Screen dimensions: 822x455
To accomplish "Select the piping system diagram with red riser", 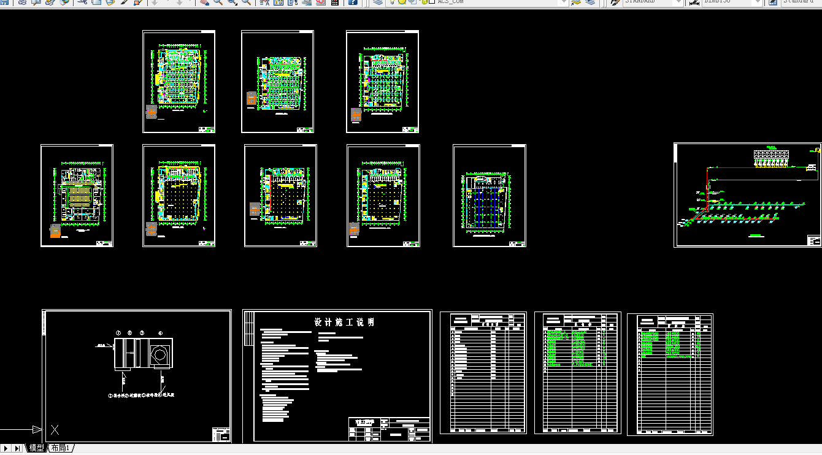I will point(748,195).
